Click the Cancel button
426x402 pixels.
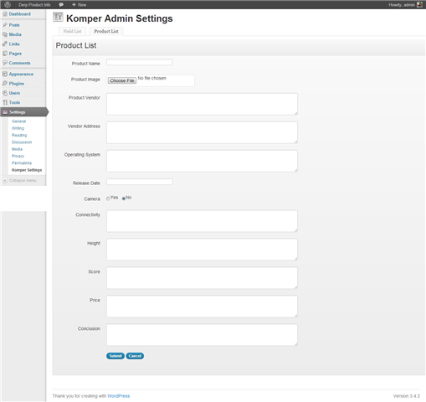(x=135, y=356)
